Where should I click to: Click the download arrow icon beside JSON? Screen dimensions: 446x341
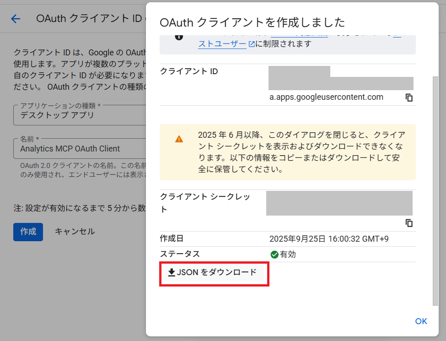point(172,273)
